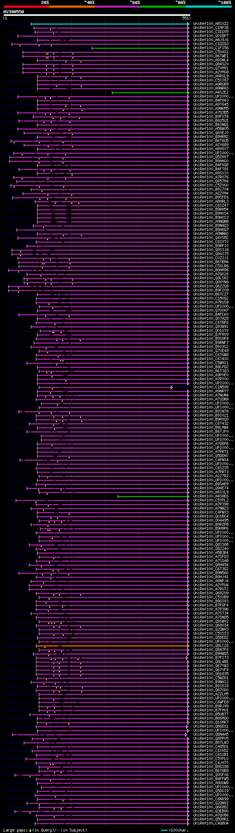Select the label UniRef100_A7NUN4
The height and width of the screenshot is (833, 235).
click(x=211, y=395)
